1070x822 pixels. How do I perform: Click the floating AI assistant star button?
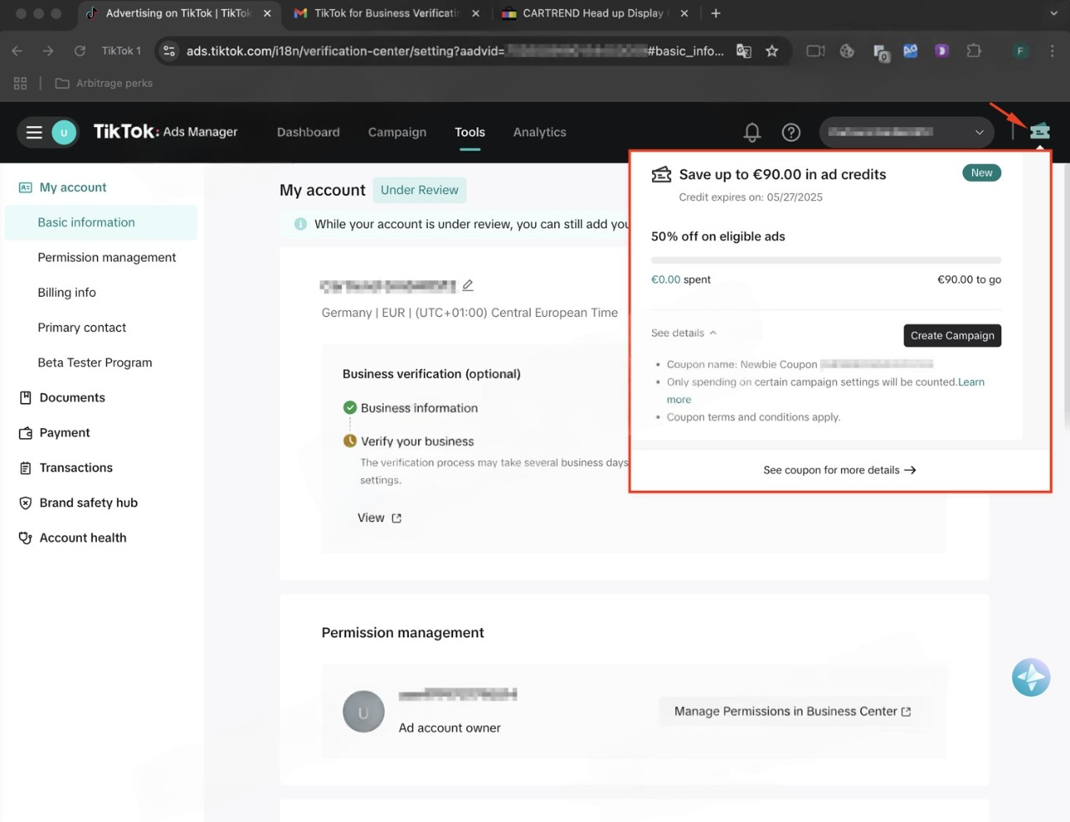point(1031,676)
